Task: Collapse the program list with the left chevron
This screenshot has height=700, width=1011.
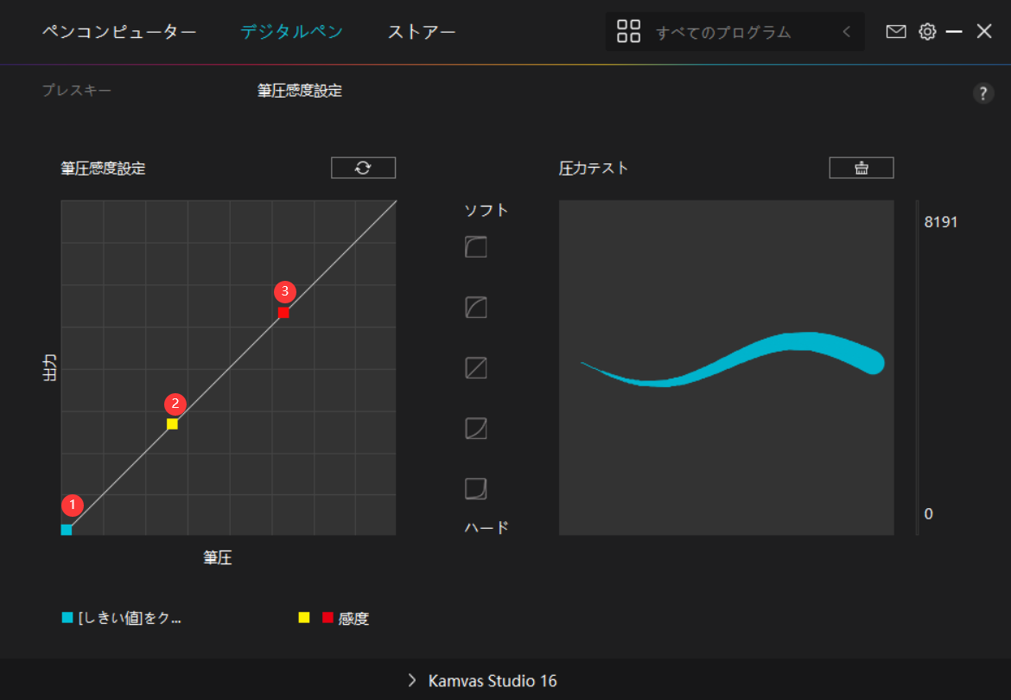Action: (x=847, y=32)
